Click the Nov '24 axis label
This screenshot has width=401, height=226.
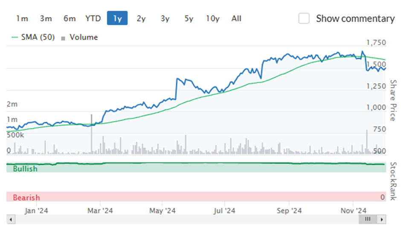[353, 211]
